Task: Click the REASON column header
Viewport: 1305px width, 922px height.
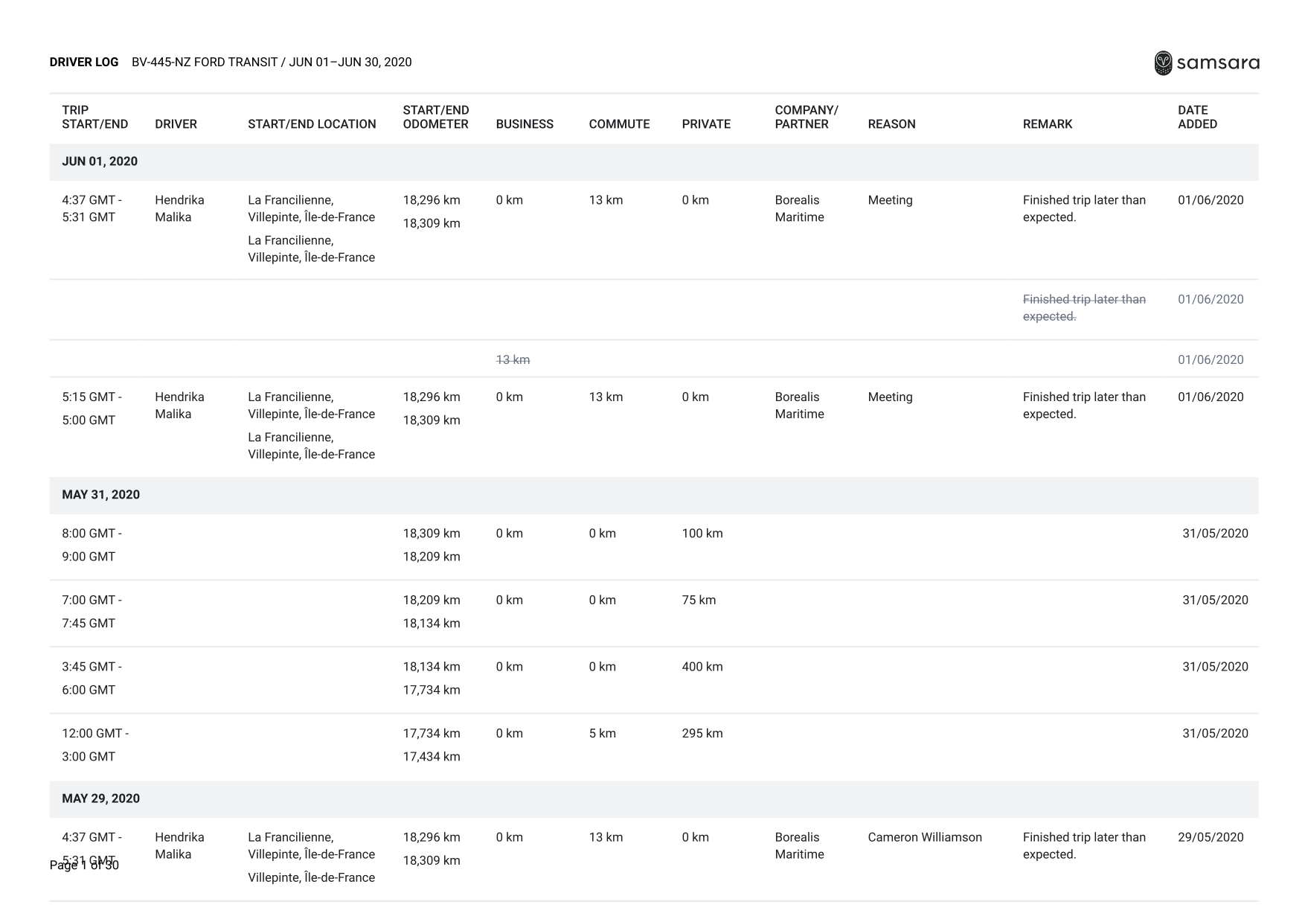Action: click(x=891, y=124)
